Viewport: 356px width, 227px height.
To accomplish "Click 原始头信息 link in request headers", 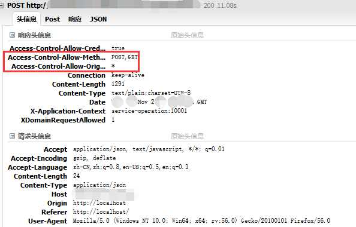I will 187,136.
